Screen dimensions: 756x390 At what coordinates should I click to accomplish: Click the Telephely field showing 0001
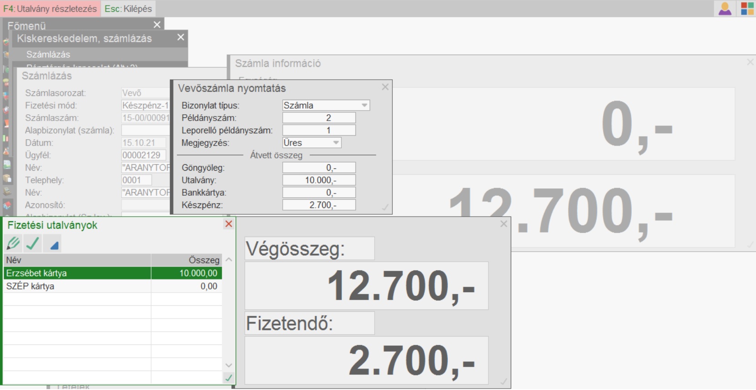(x=137, y=180)
